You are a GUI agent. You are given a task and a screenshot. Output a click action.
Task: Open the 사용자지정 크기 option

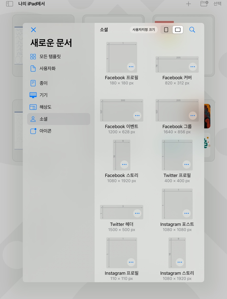click(144, 29)
